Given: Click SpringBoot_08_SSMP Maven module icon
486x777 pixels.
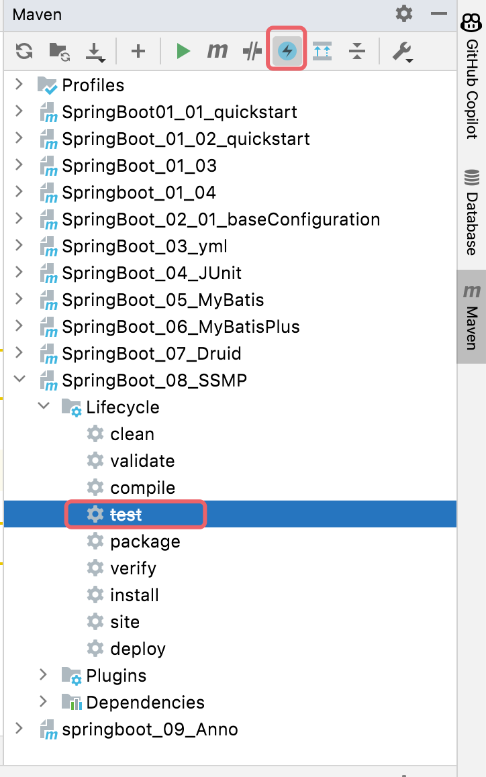Looking at the screenshot, I should pyautogui.click(x=48, y=380).
